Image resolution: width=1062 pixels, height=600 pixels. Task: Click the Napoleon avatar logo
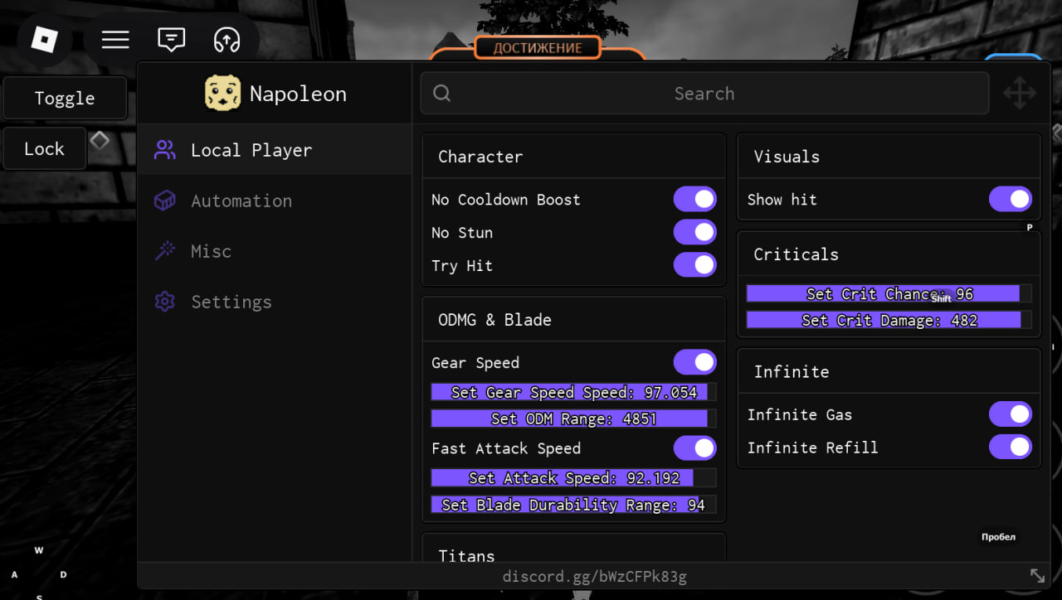[x=222, y=94]
